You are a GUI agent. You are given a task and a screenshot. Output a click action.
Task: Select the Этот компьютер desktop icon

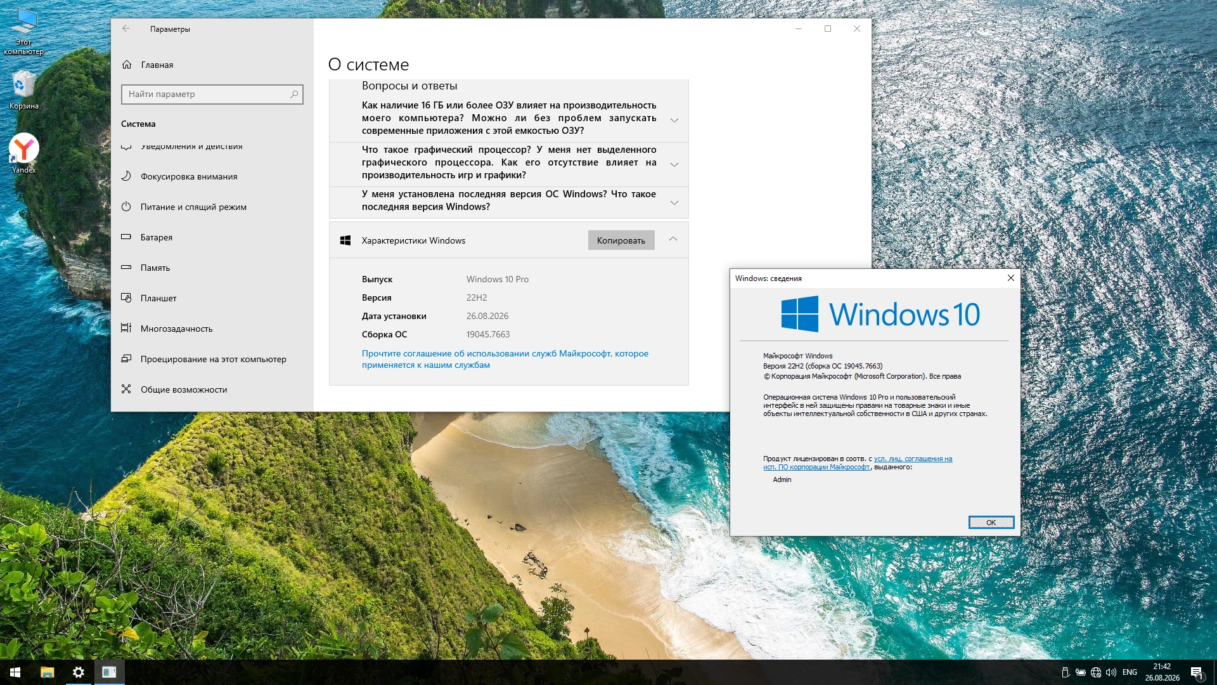point(23,32)
